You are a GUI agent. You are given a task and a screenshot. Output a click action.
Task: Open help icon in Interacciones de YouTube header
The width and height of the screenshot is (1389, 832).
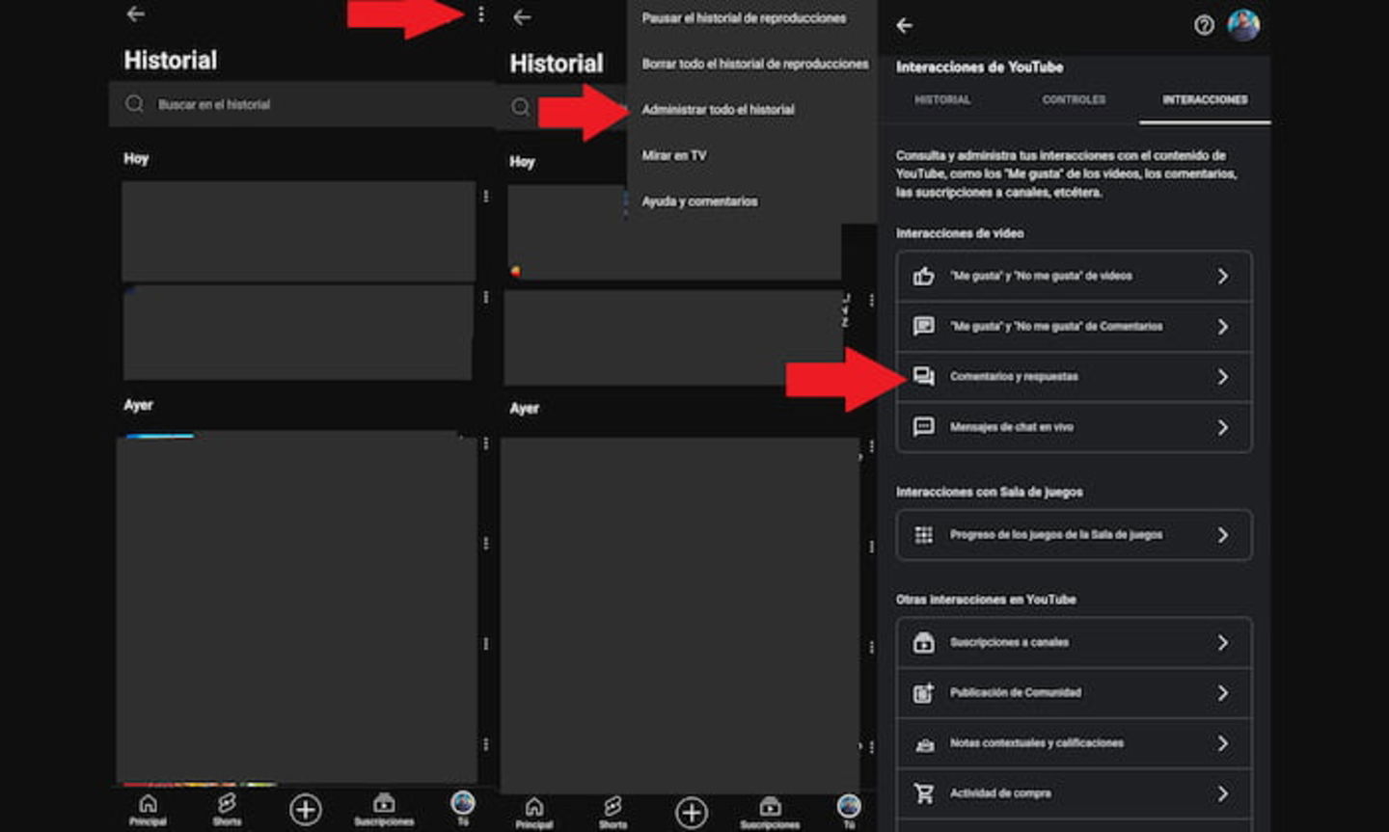(x=1204, y=26)
